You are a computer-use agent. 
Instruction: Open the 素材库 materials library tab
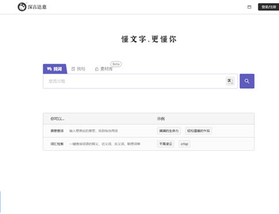coord(104,69)
